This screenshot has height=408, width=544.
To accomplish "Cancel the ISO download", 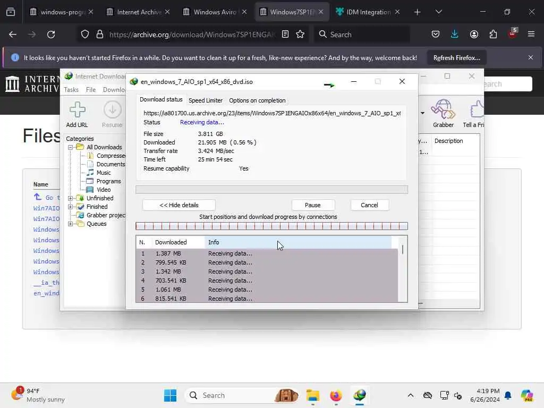I will click(369, 205).
